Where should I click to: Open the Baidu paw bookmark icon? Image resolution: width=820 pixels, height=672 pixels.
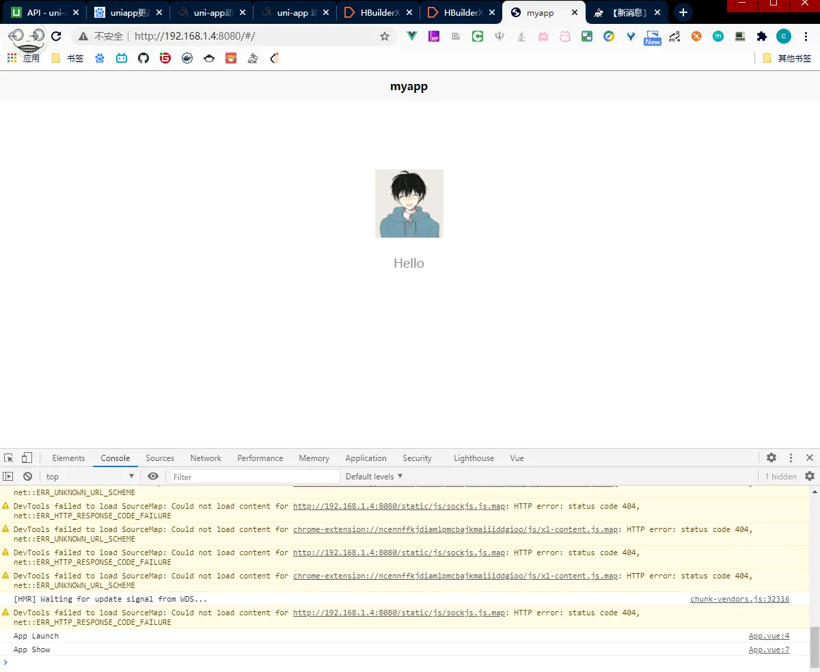click(x=100, y=58)
